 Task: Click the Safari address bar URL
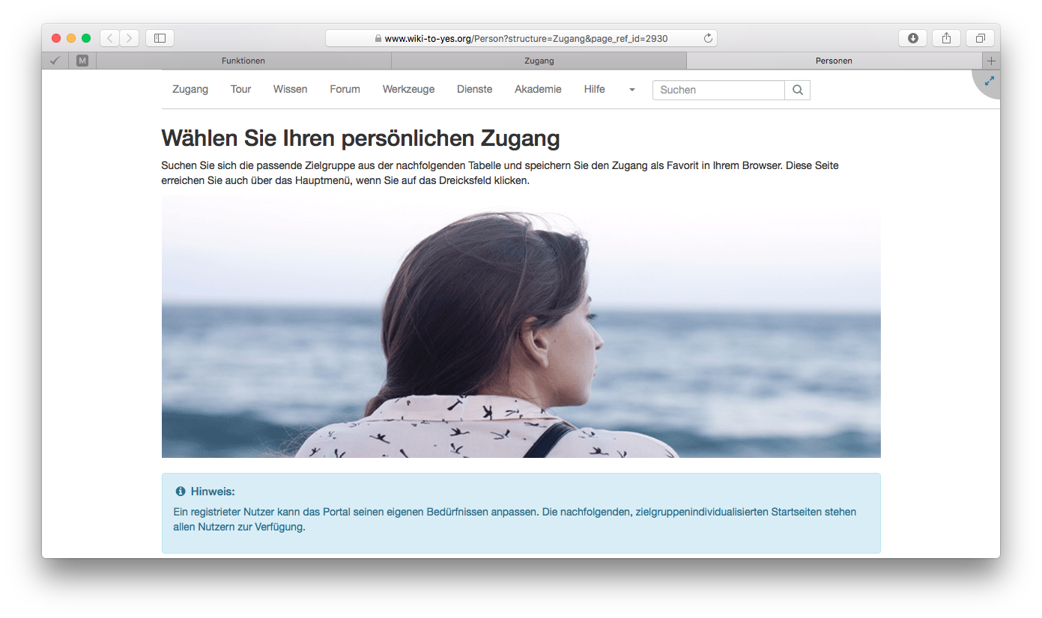tap(524, 38)
